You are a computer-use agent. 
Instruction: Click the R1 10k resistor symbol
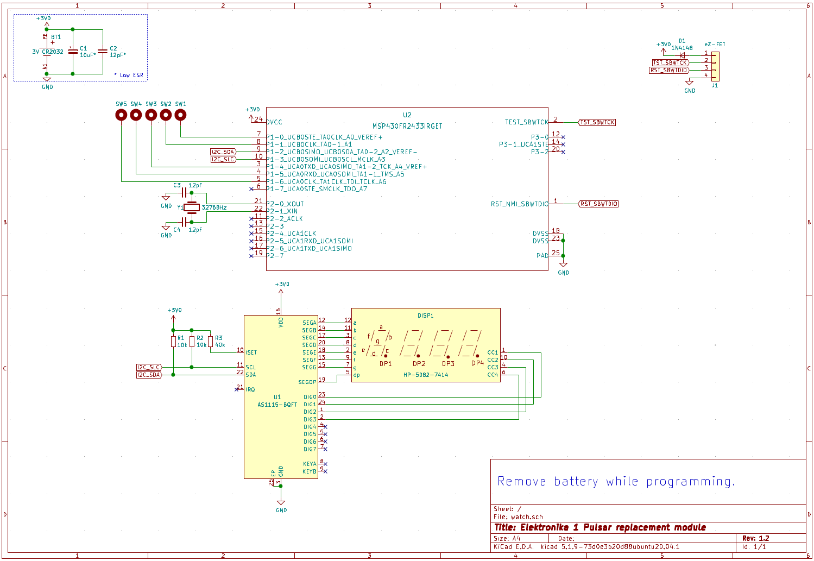[x=173, y=342]
